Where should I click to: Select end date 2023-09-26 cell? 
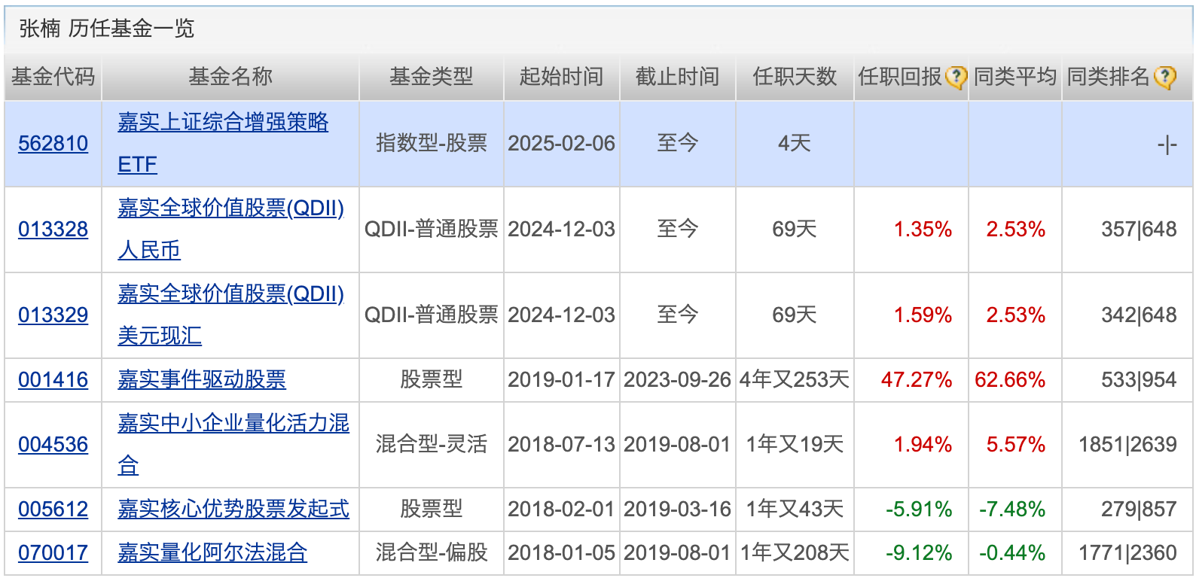coord(678,379)
